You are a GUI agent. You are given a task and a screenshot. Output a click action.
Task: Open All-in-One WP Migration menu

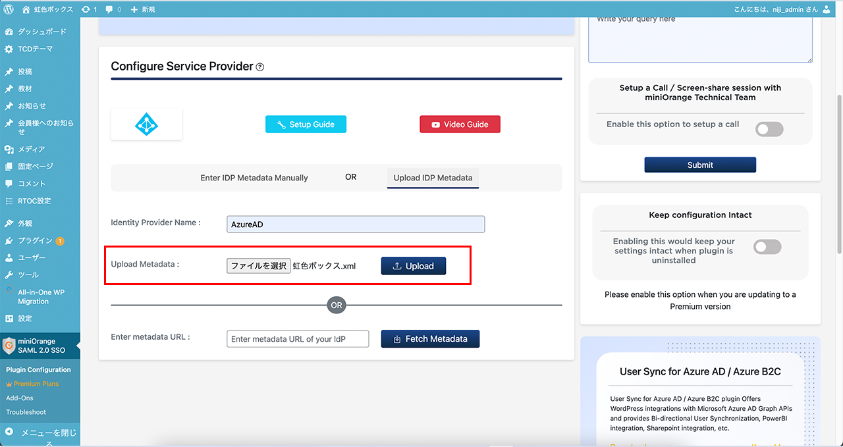[x=40, y=296]
